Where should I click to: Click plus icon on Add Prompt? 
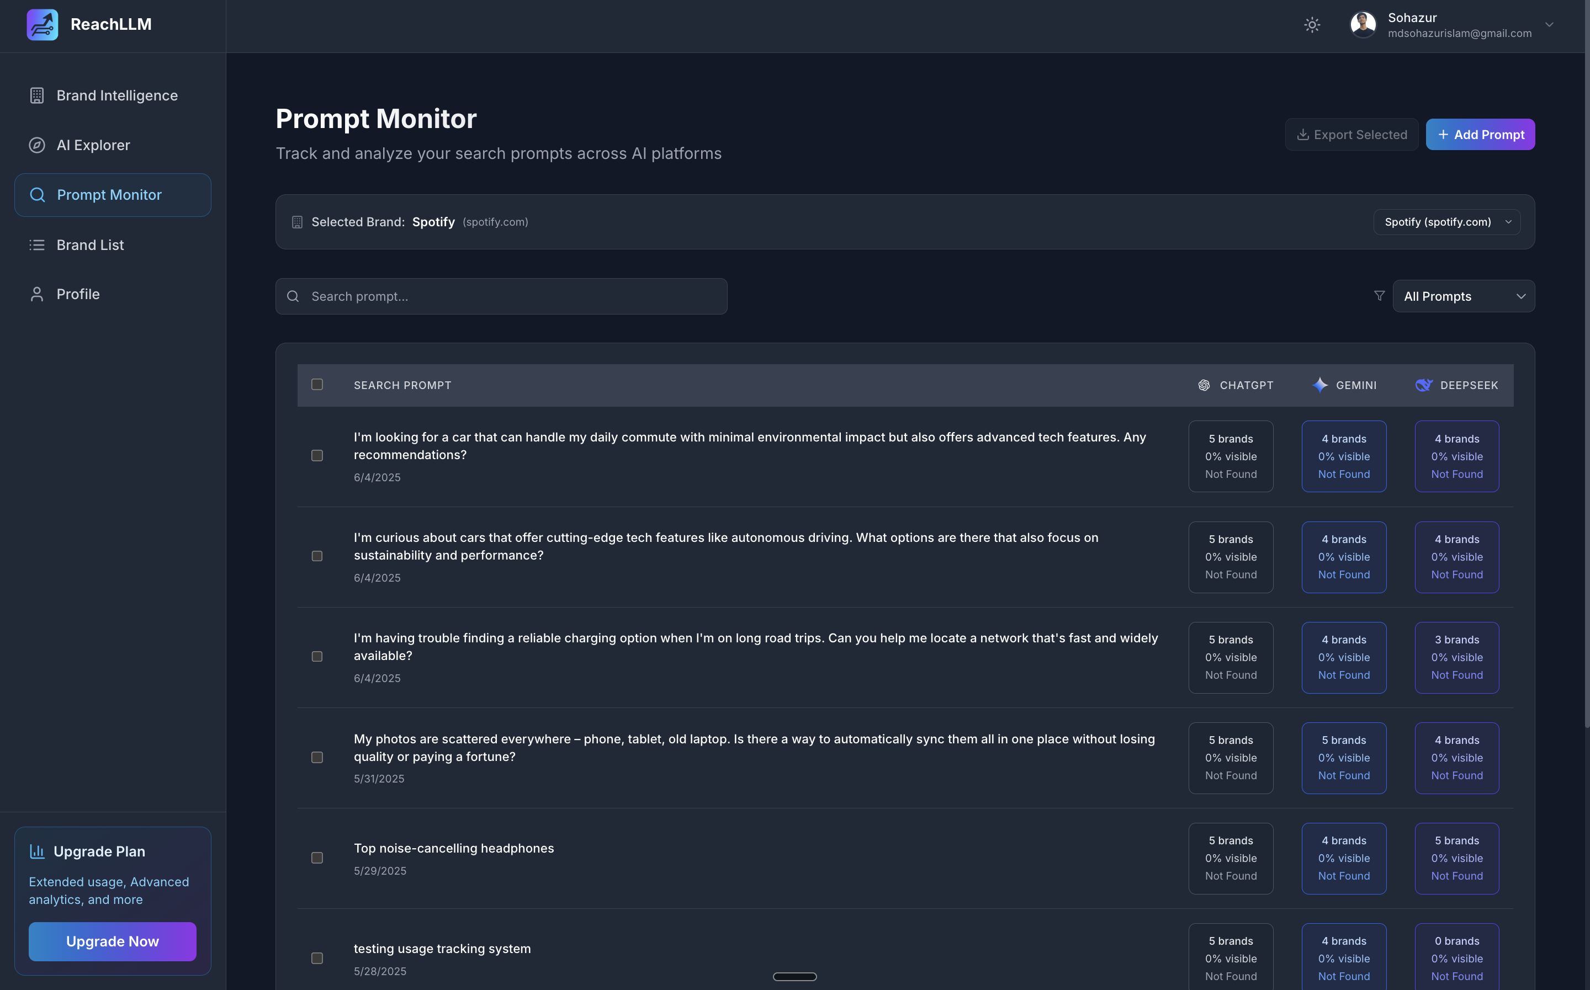click(x=1443, y=135)
